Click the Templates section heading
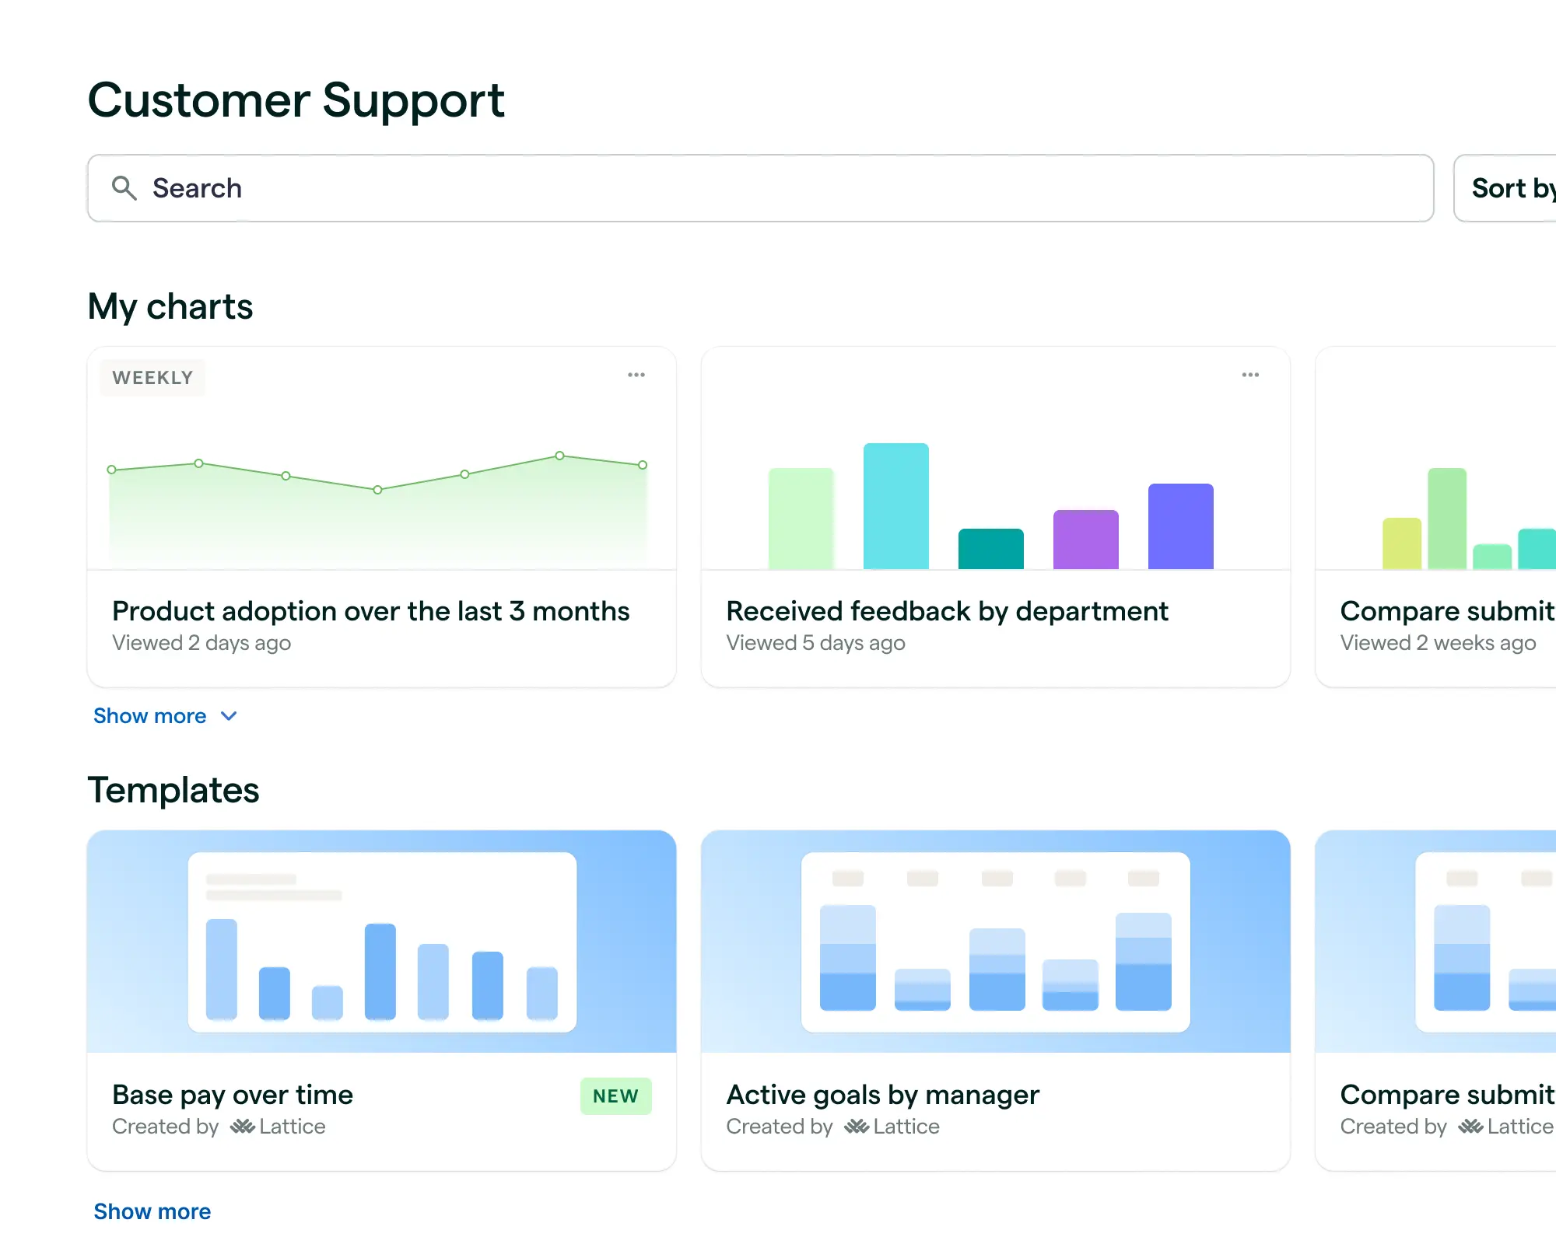1556x1244 pixels. pyautogui.click(x=173, y=790)
